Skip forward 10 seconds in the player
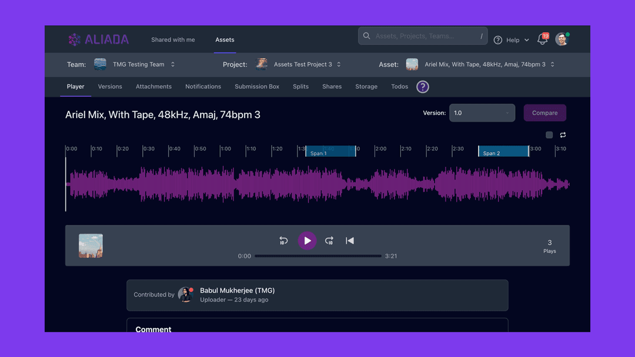 click(329, 241)
